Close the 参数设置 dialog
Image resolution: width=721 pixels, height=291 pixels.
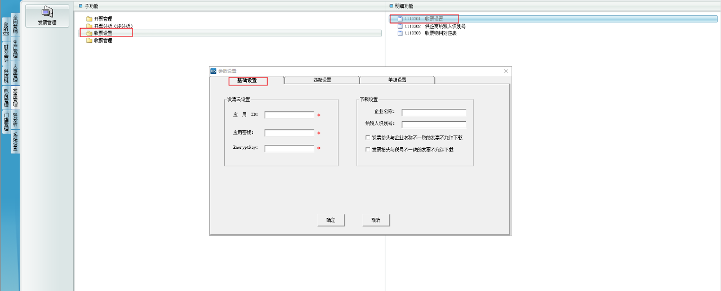pyautogui.click(x=506, y=71)
